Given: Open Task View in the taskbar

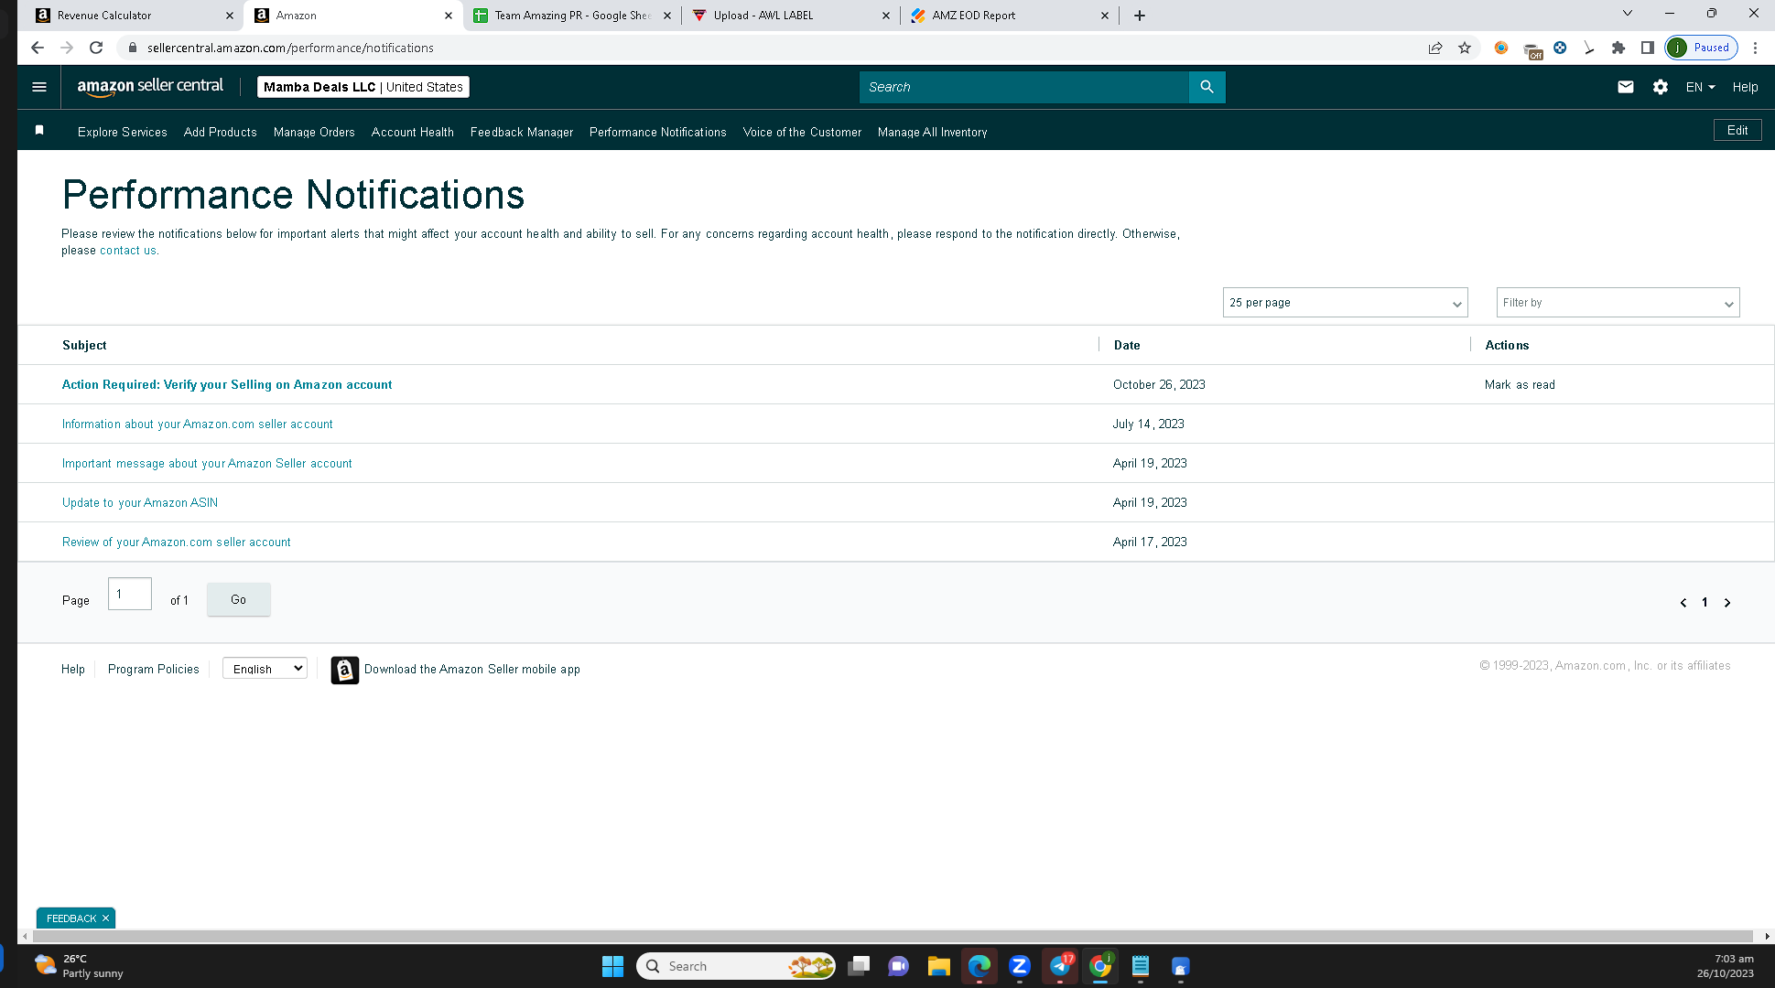Looking at the screenshot, I should [x=858, y=966].
